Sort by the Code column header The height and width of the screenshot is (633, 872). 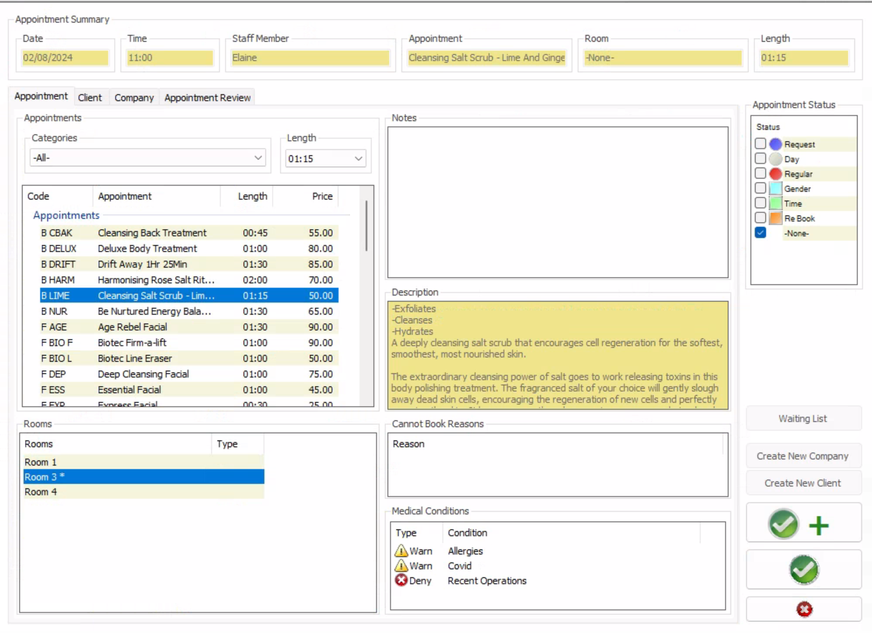tap(58, 196)
